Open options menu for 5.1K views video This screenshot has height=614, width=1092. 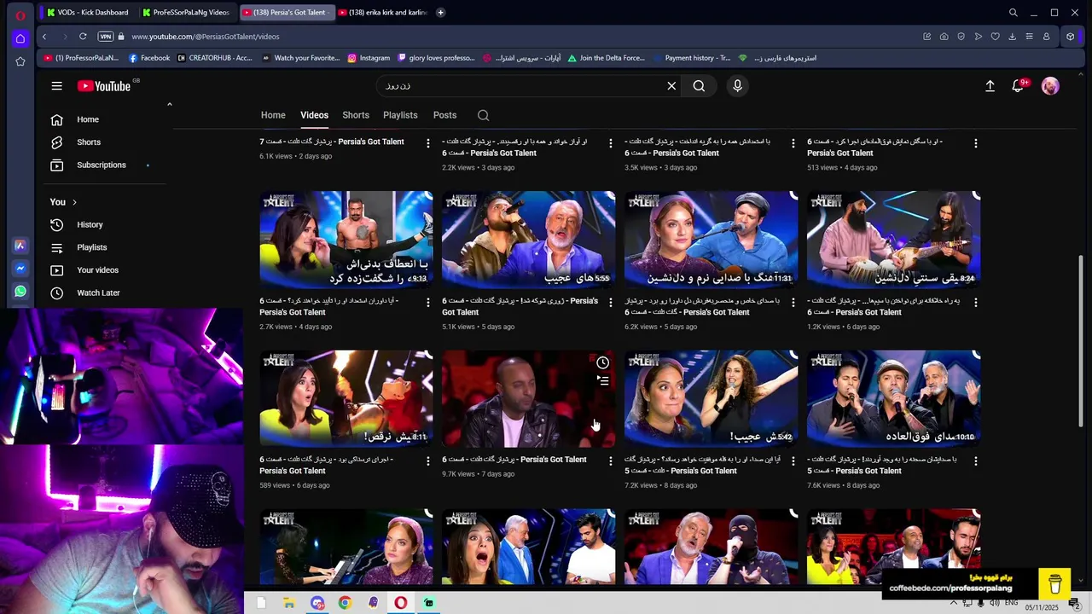pyautogui.click(x=611, y=302)
